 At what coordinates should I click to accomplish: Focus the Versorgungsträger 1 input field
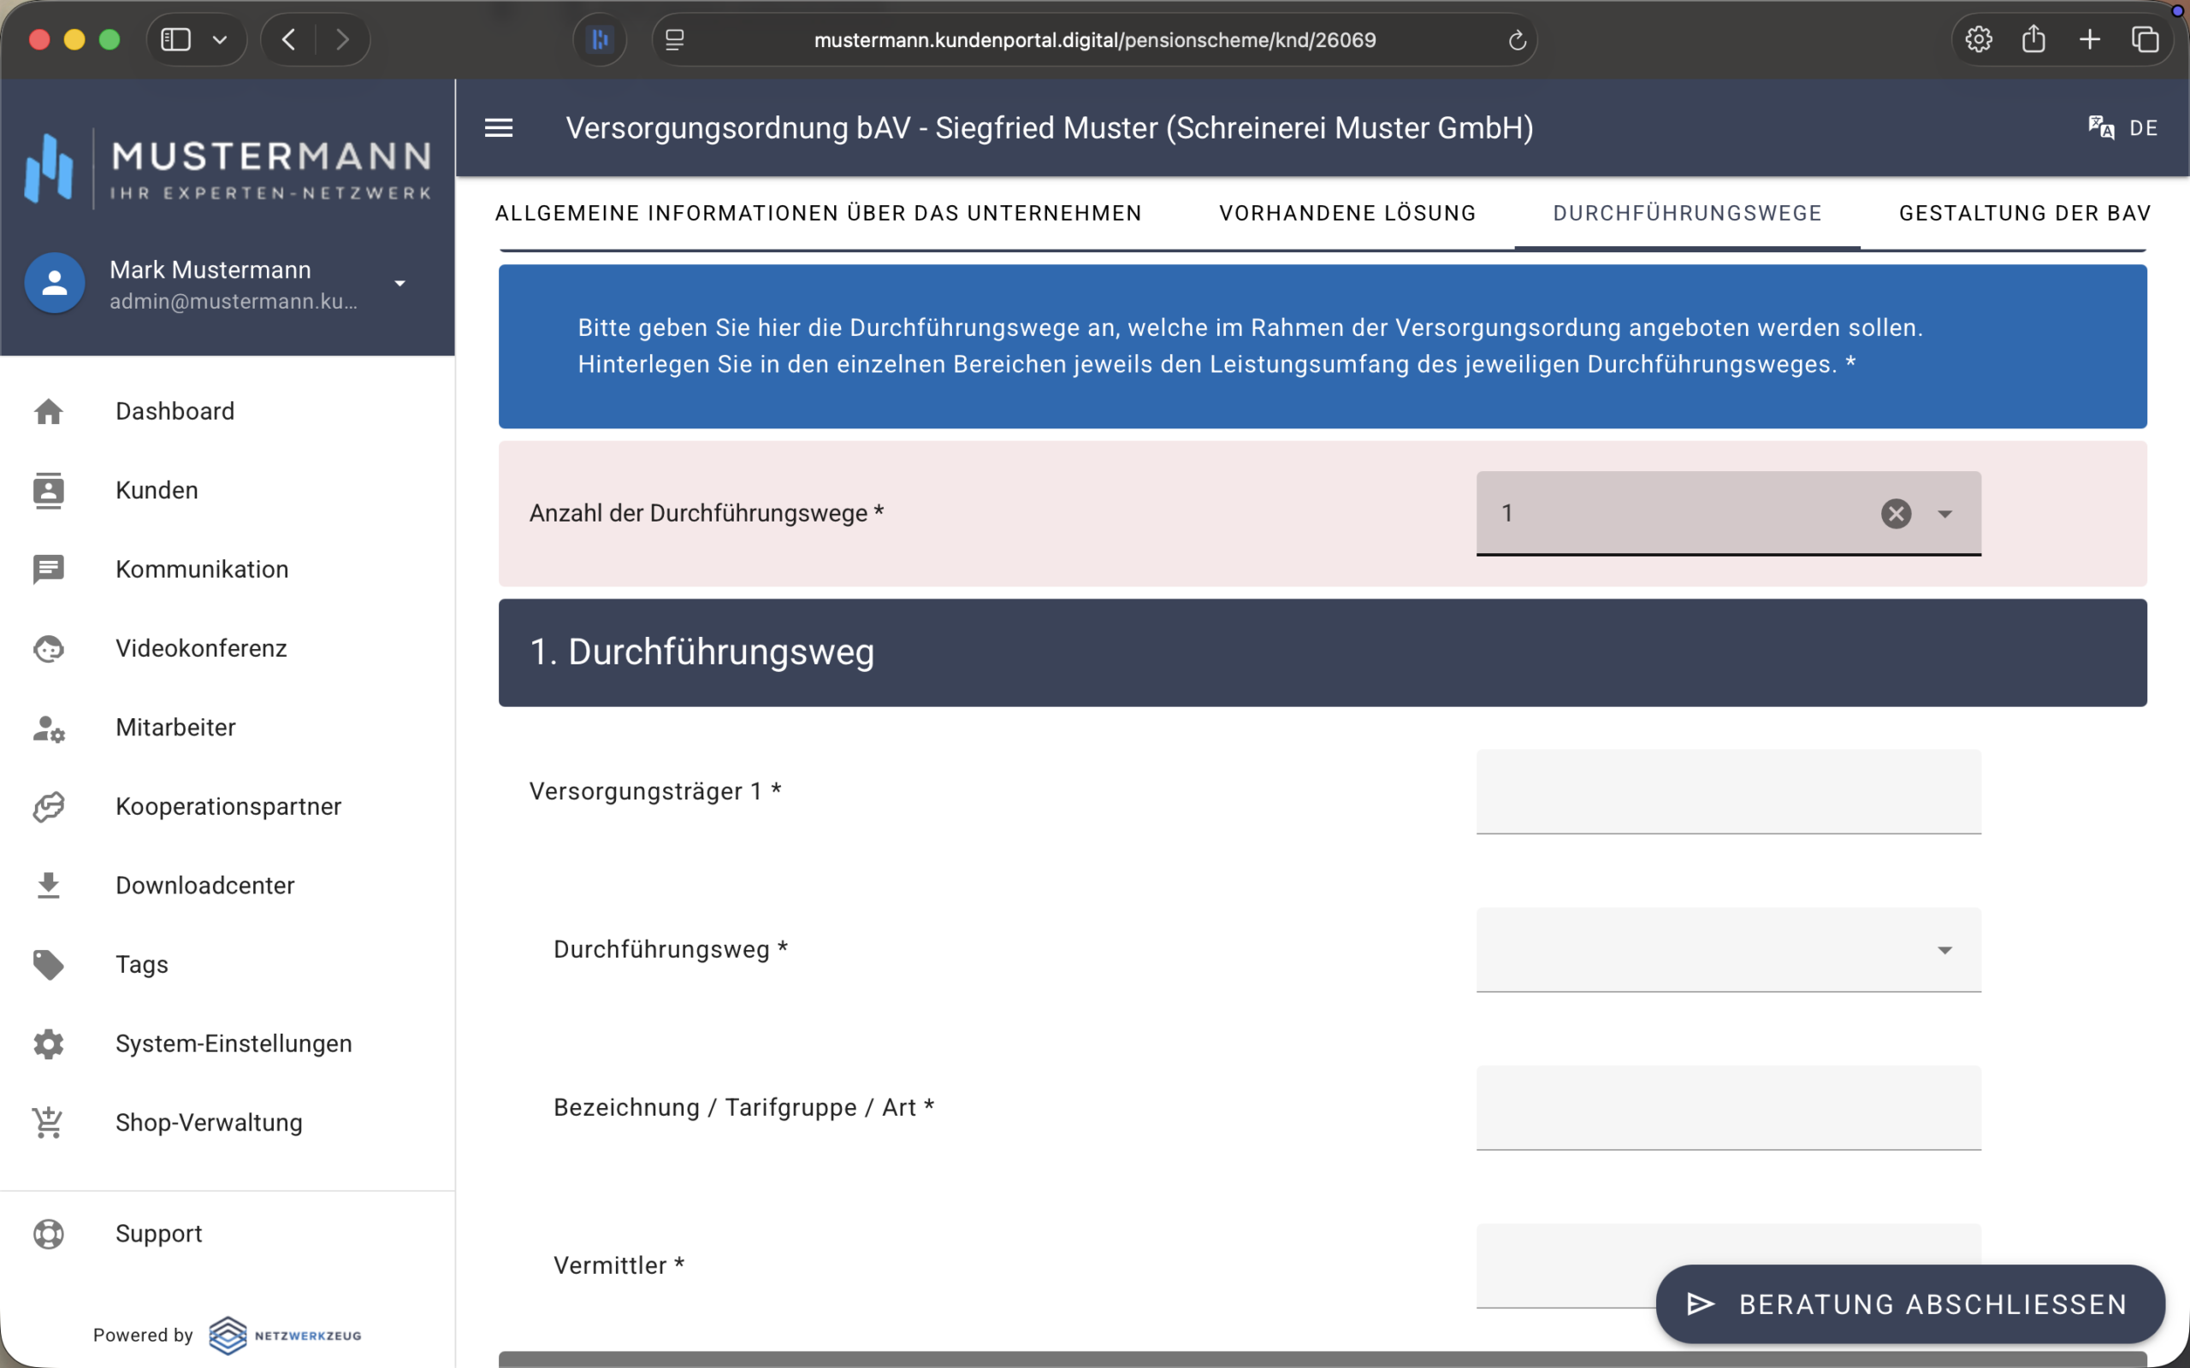pos(1727,792)
